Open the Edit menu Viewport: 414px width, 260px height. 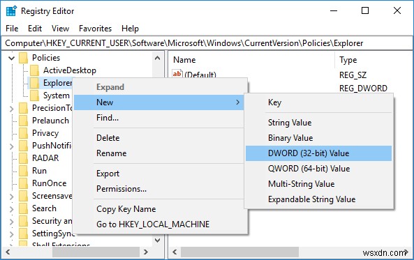pos(35,29)
